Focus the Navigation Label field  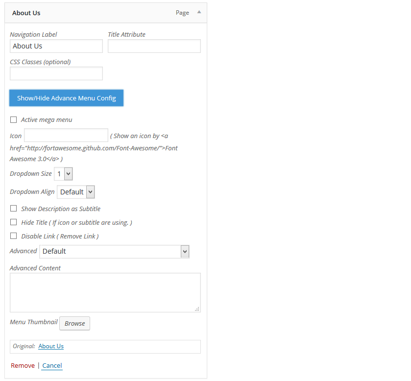click(56, 46)
